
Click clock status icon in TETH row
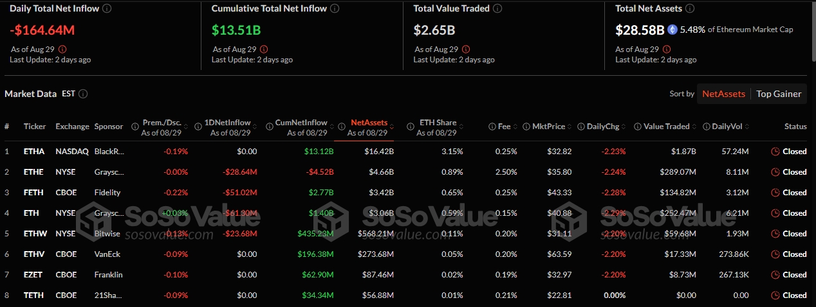pyautogui.click(x=775, y=295)
